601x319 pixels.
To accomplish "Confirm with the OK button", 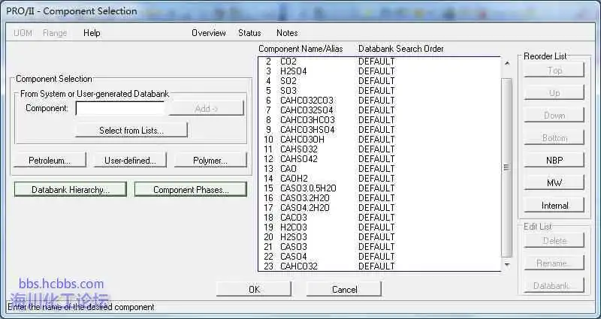I will click(254, 289).
